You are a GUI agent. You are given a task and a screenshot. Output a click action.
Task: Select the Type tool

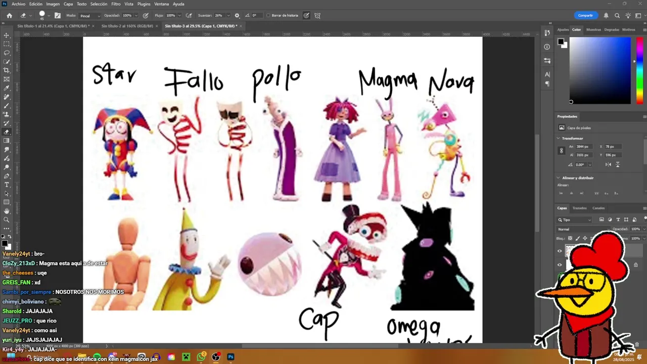pyautogui.click(x=7, y=185)
